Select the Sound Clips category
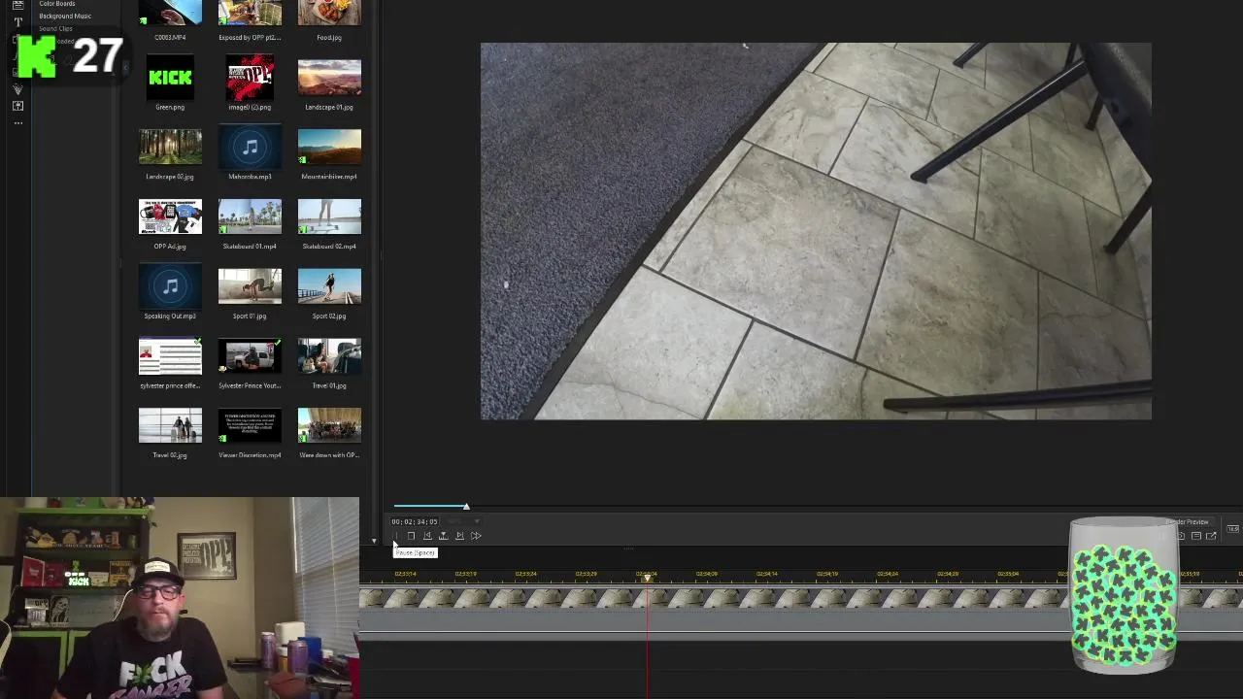 pos(55,28)
